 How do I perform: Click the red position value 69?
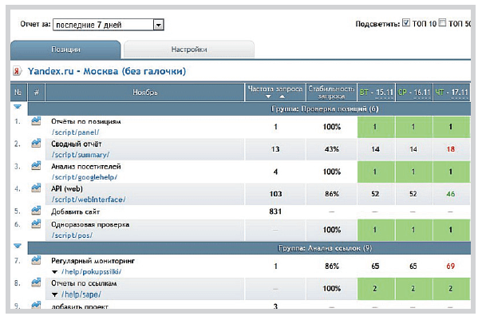click(451, 266)
